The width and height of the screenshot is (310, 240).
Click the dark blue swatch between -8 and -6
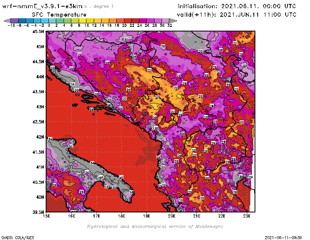(22, 21)
